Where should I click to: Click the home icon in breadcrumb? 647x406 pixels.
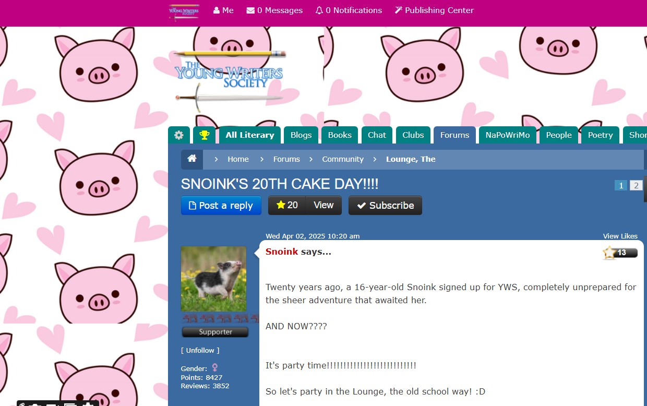[192, 159]
